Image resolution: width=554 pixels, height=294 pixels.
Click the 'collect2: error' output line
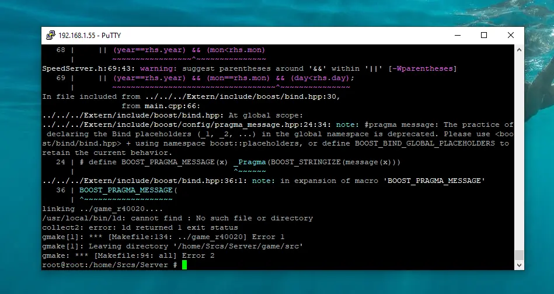click(140, 227)
